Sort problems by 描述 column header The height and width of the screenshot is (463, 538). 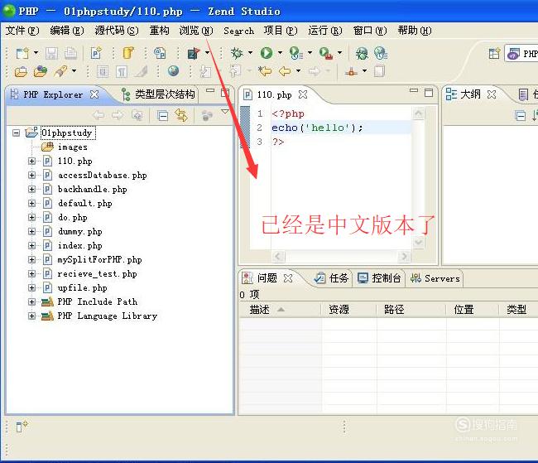280,310
